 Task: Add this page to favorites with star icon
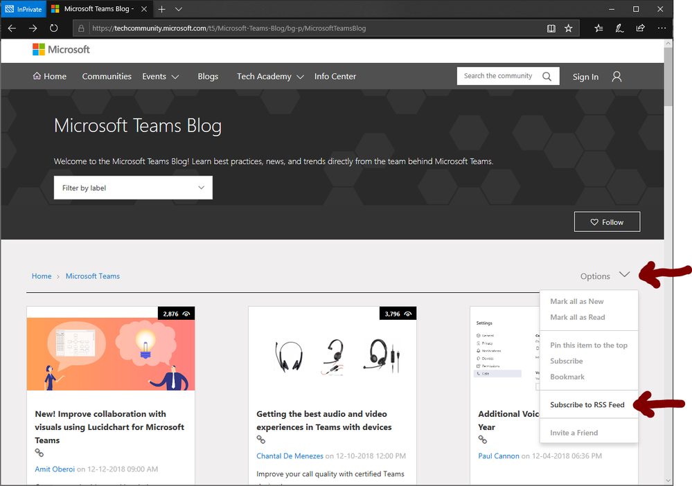[x=569, y=28]
